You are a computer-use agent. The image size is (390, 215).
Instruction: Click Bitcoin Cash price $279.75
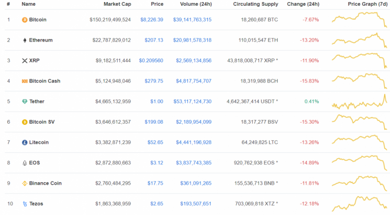tap(154, 81)
